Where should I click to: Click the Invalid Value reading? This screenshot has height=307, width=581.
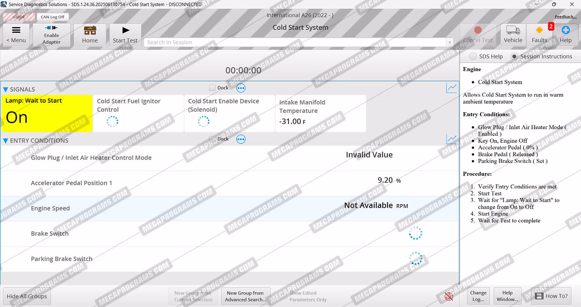click(x=369, y=155)
